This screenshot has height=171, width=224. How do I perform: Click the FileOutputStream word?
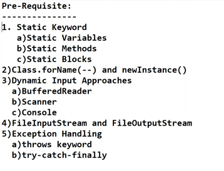(152, 123)
